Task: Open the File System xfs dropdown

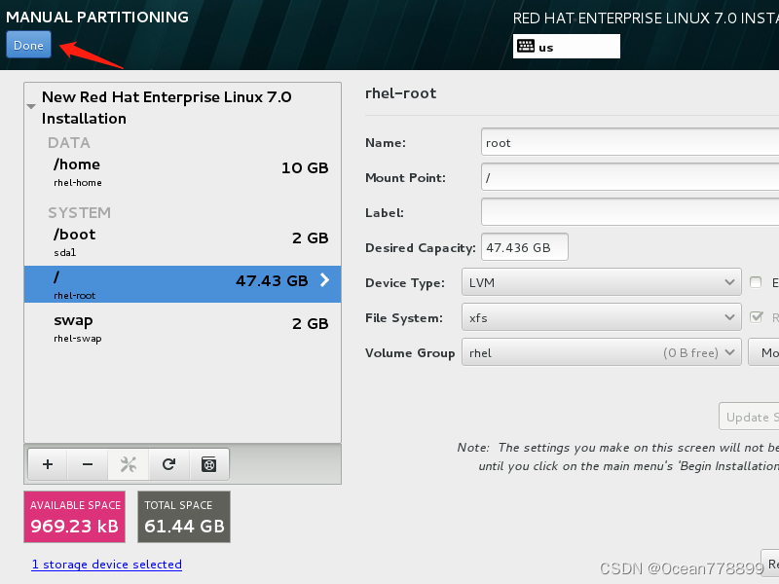Action: [x=602, y=317]
